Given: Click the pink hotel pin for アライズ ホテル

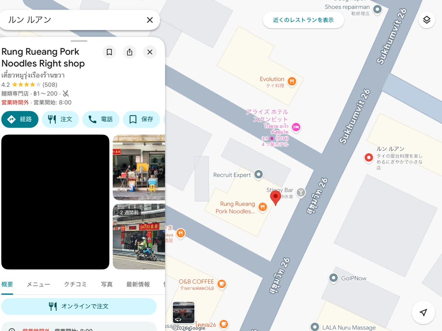Looking at the screenshot, I should point(296,127).
